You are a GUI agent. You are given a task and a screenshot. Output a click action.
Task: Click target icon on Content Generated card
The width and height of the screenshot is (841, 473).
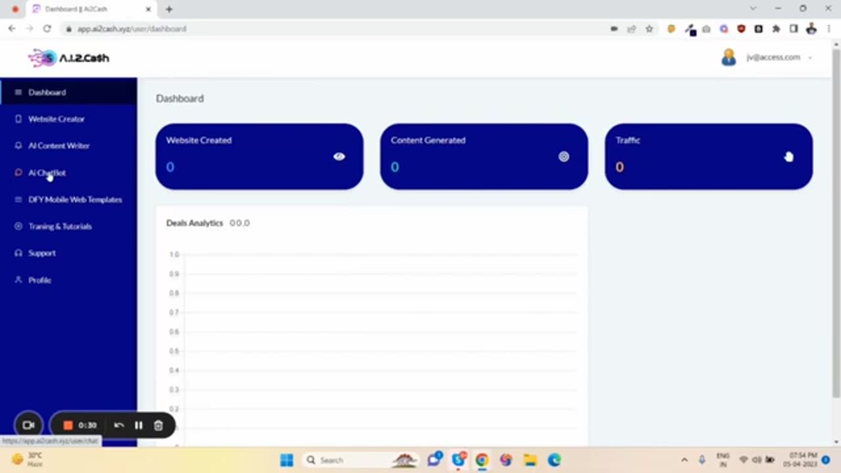[x=564, y=156]
